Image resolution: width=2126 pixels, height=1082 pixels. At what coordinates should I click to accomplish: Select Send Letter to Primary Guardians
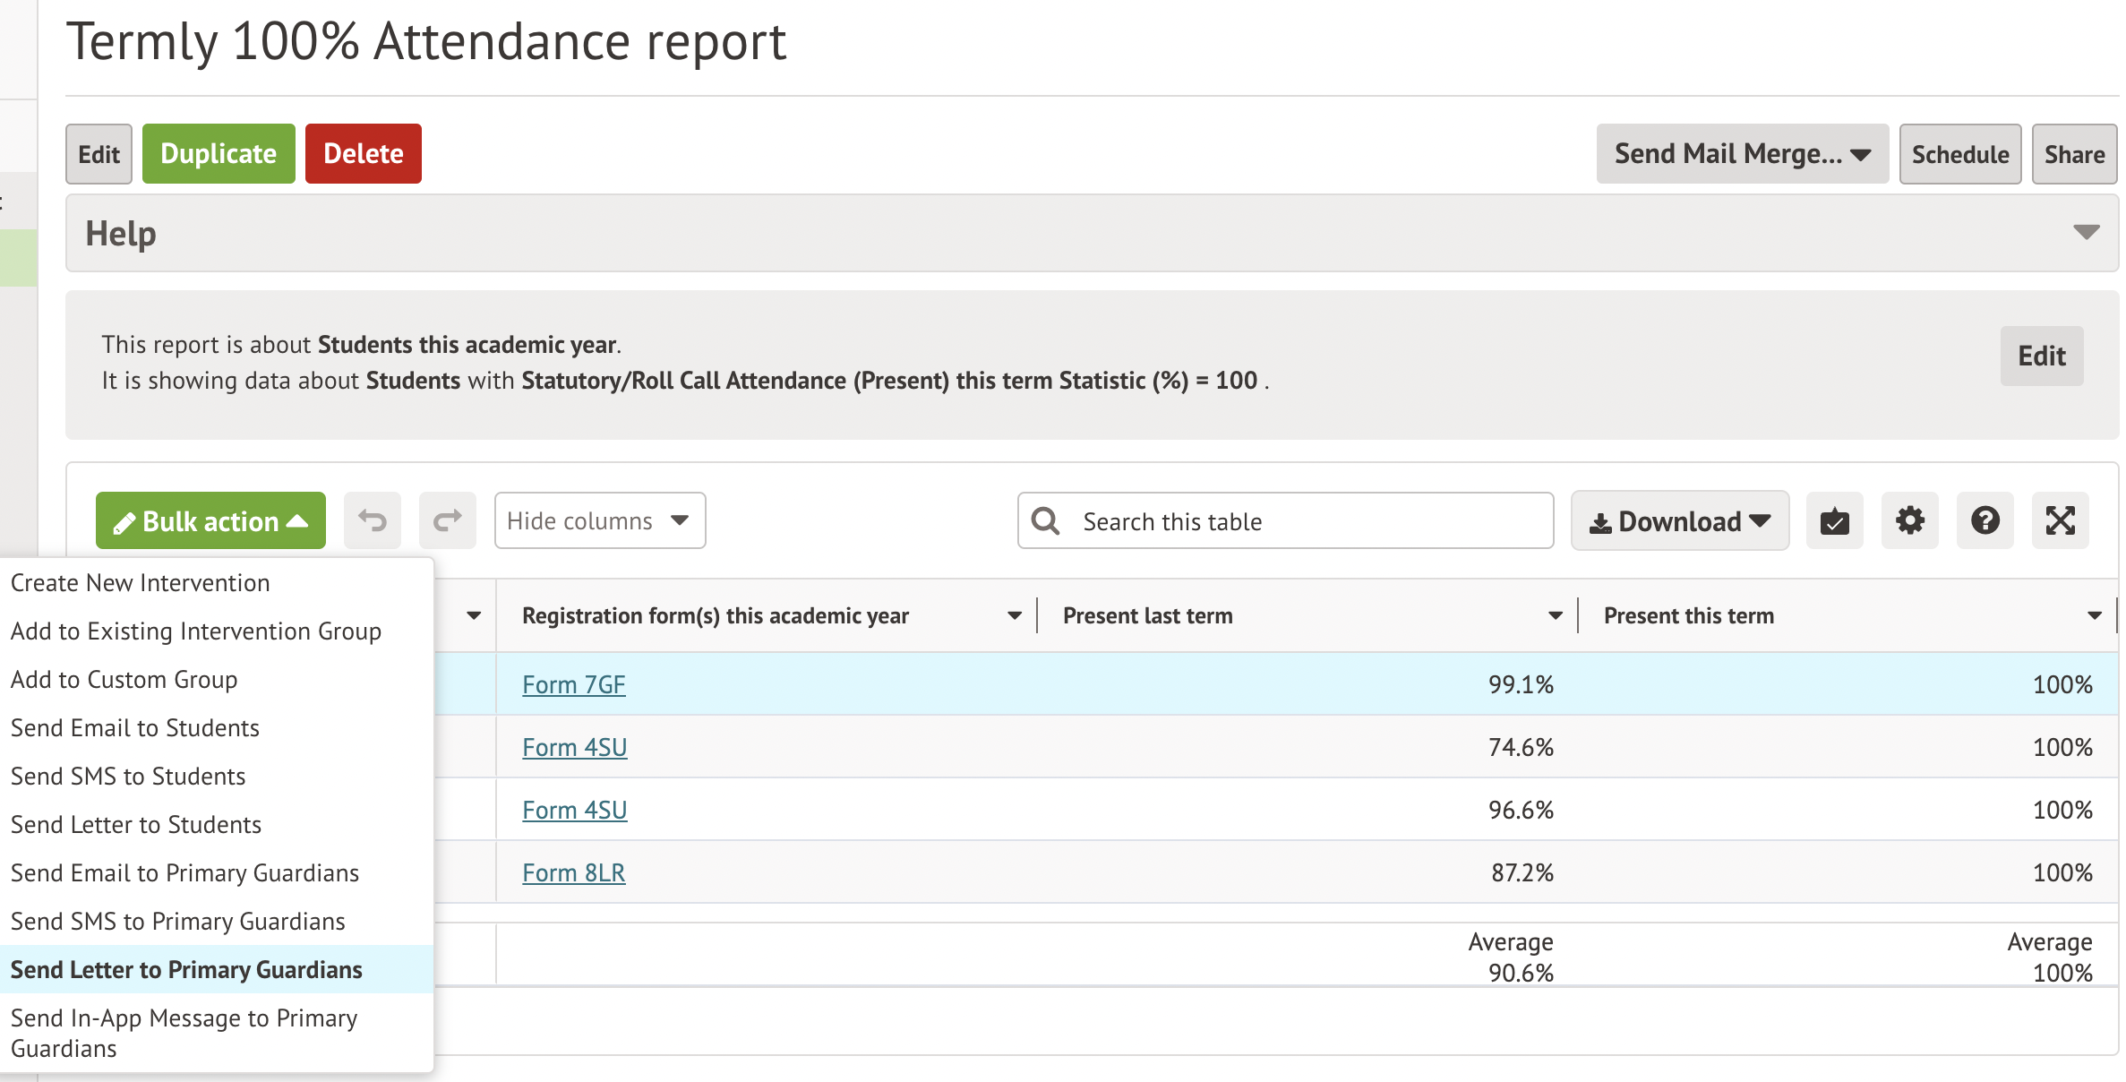[186, 969]
